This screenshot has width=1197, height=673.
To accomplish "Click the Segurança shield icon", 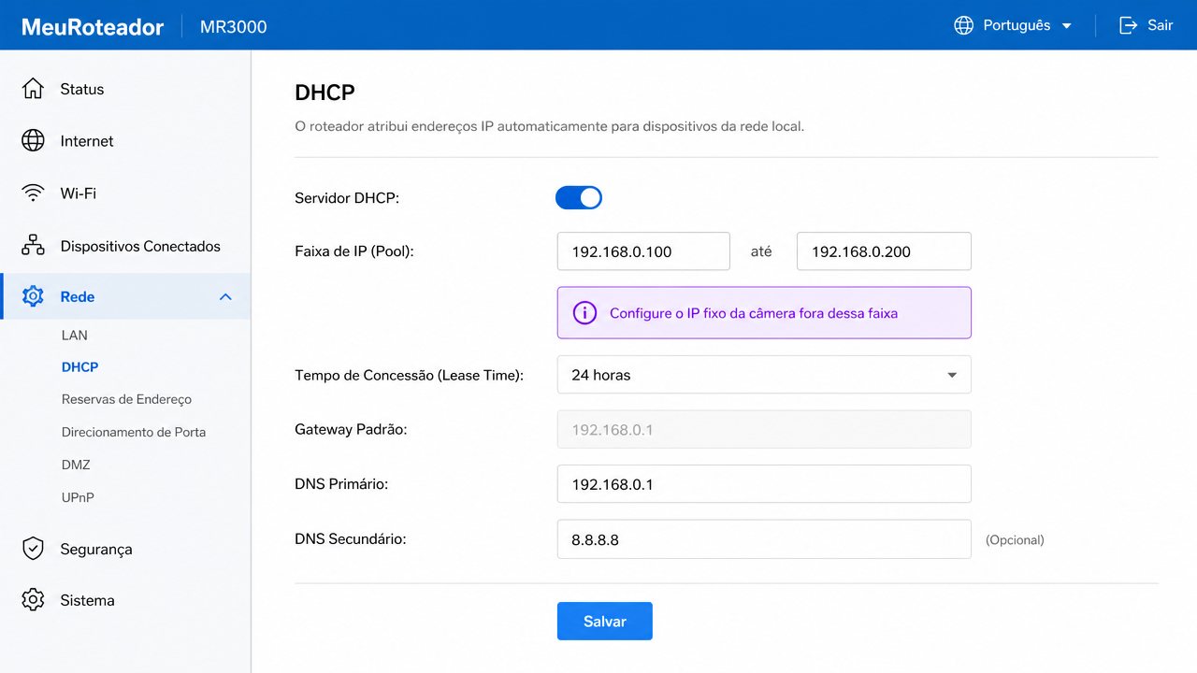I will (x=33, y=549).
